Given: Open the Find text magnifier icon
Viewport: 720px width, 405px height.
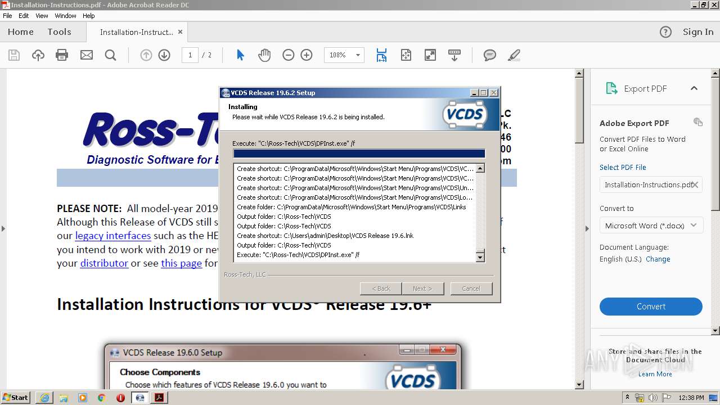Looking at the screenshot, I should point(110,55).
